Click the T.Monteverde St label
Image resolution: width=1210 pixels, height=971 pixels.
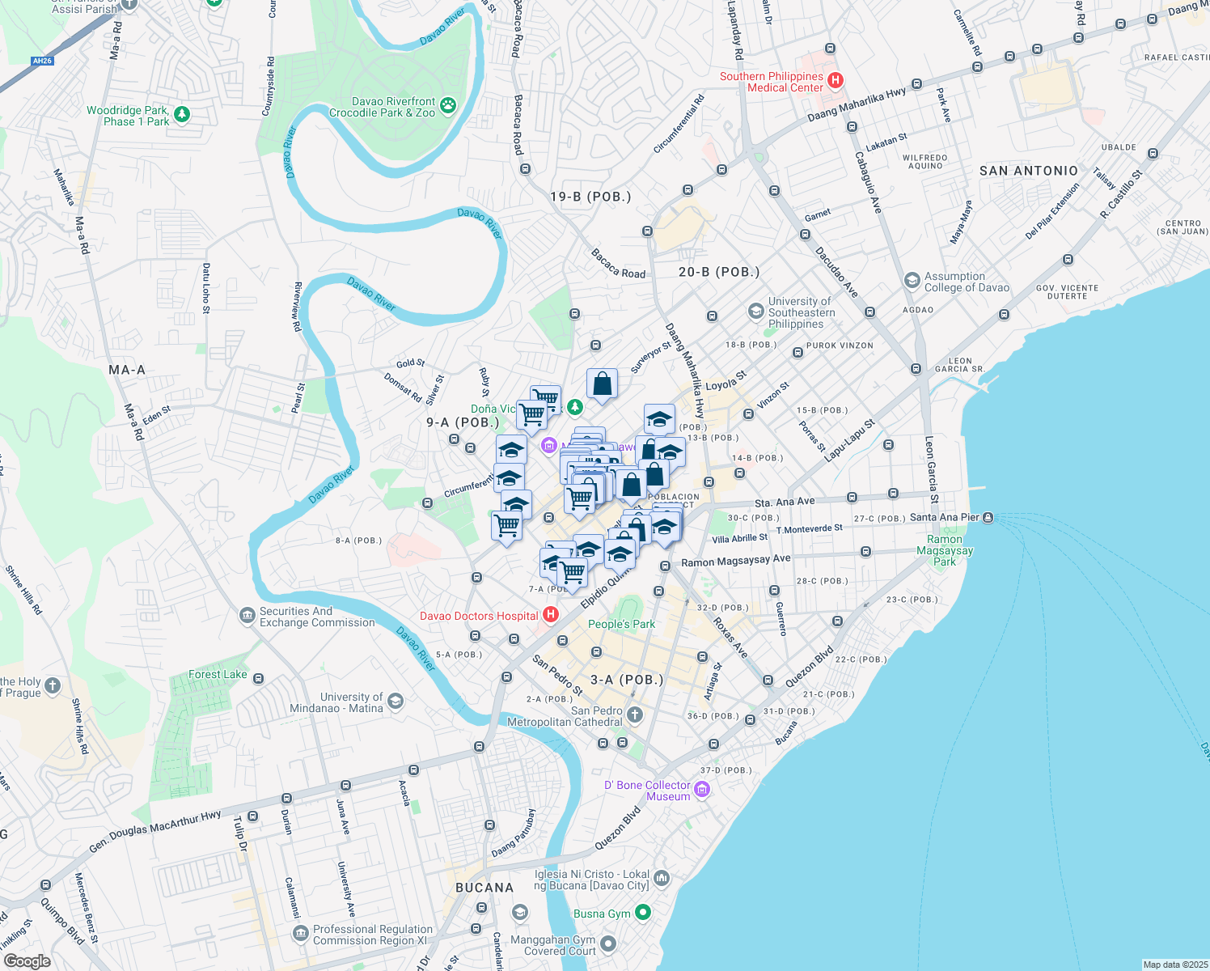pos(810,529)
